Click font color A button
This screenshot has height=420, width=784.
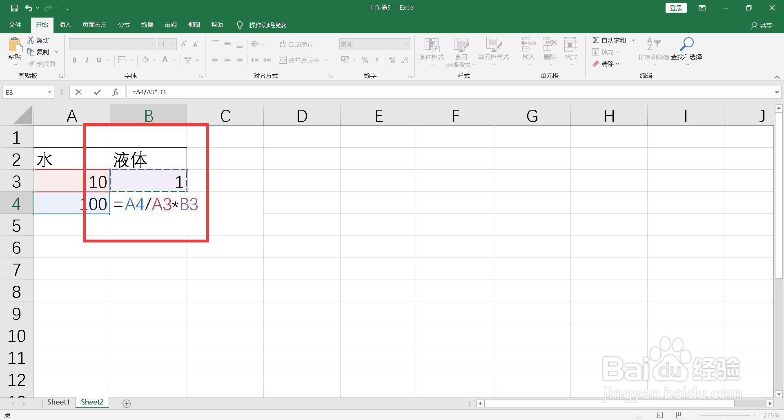click(165, 60)
